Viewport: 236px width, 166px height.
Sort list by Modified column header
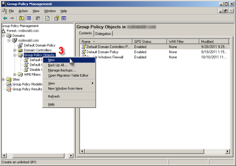pos(214,41)
